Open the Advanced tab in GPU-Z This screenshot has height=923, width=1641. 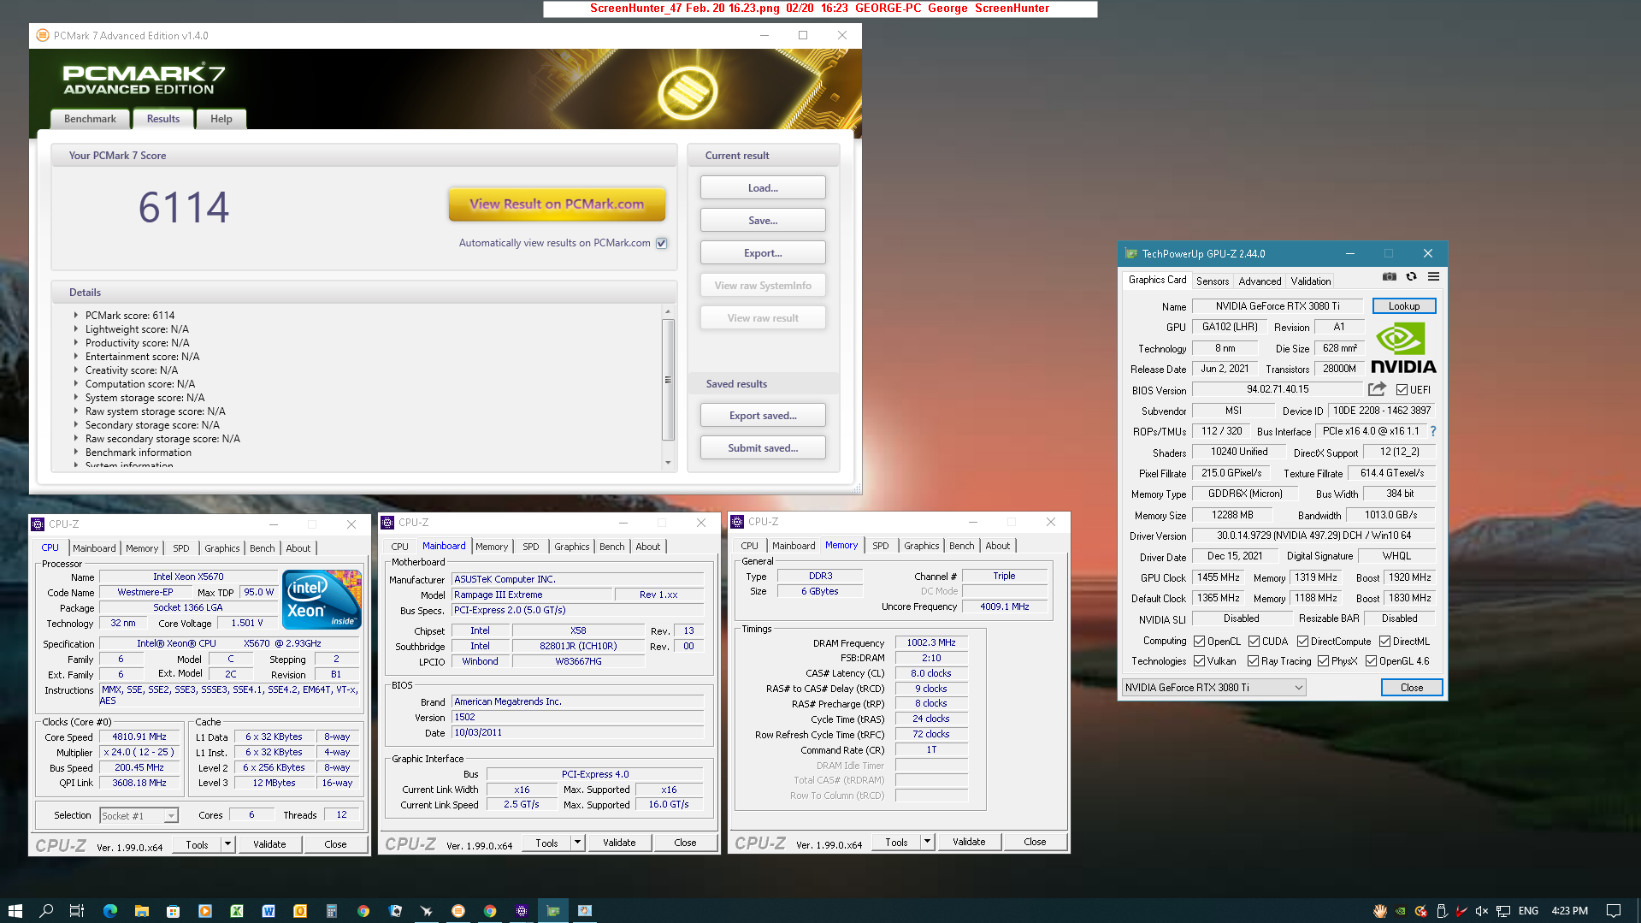[x=1260, y=281]
